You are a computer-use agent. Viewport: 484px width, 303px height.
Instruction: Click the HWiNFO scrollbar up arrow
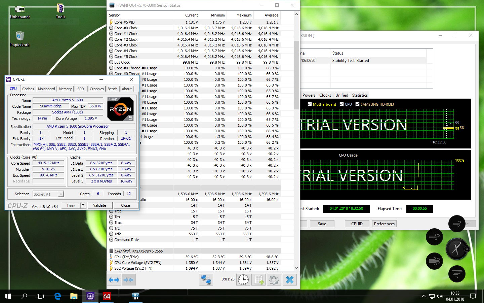(296, 14)
